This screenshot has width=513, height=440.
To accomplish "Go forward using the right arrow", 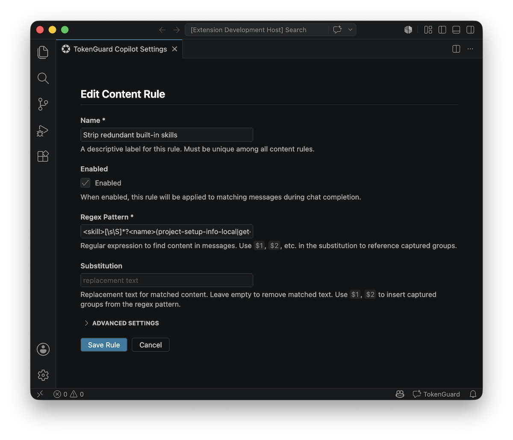I will click(176, 30).
